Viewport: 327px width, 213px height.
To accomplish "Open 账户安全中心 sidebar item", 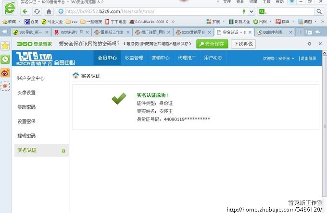I will coord(31,78).
